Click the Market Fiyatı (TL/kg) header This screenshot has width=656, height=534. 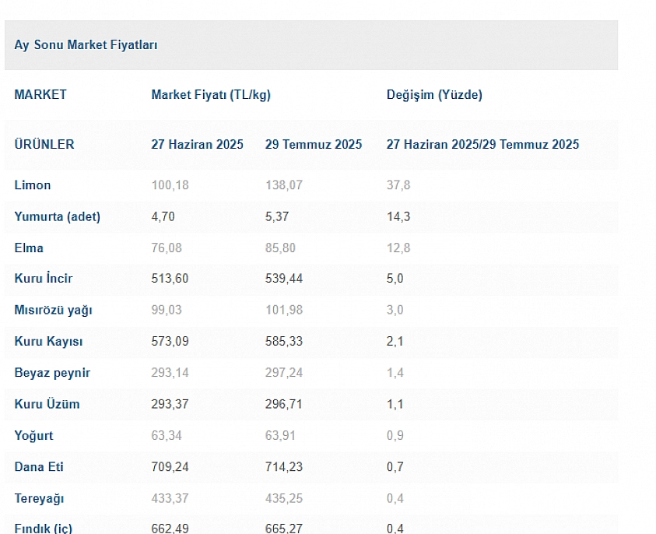tap(211, 95)
